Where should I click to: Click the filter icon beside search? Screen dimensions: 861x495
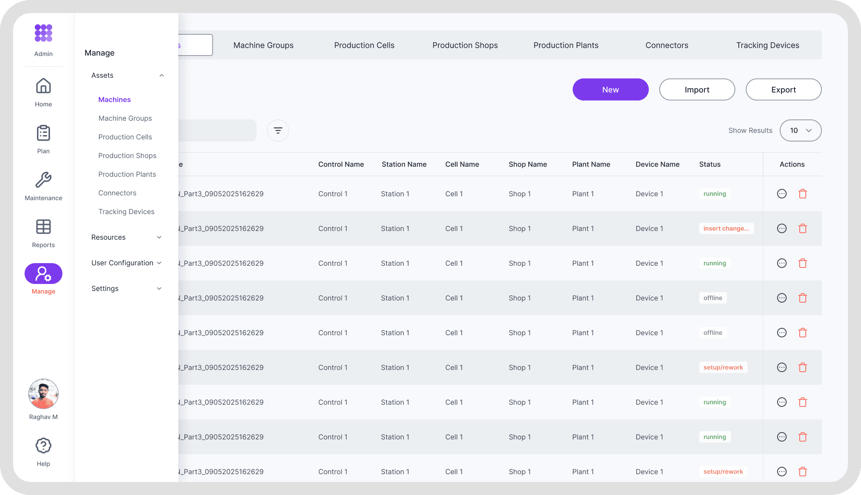(x=278, y=130)
